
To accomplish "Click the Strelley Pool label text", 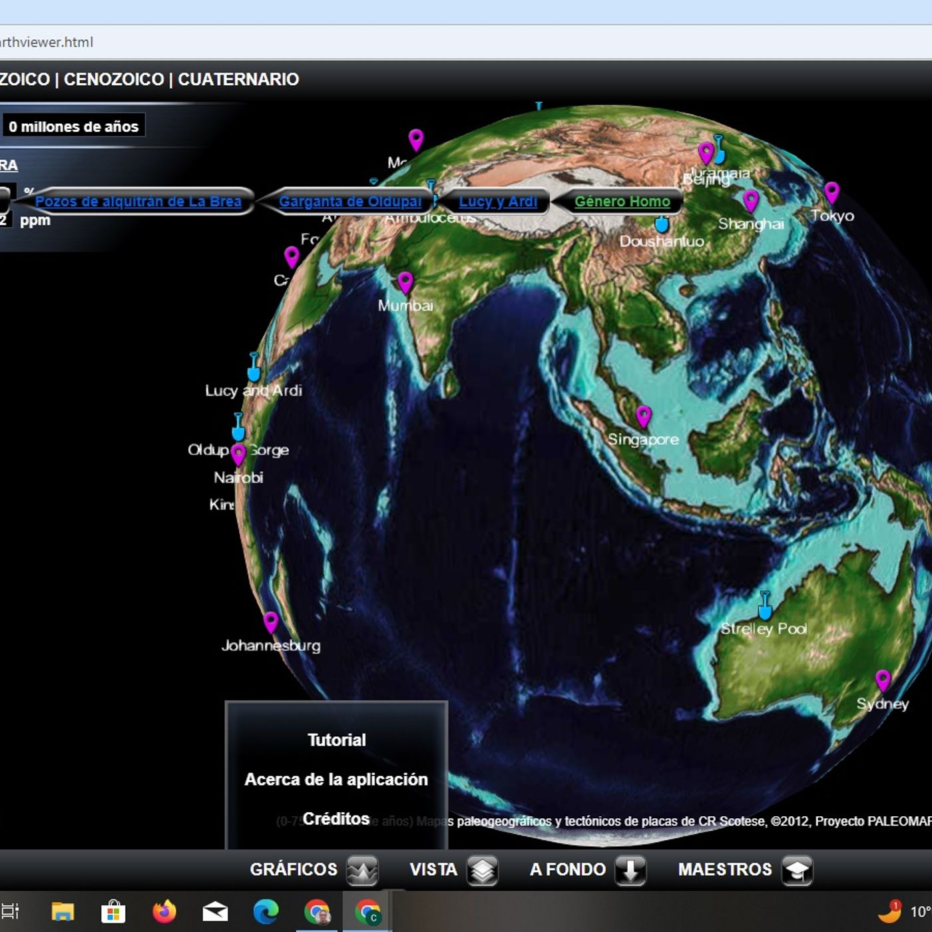I will [x=764, y=628].
